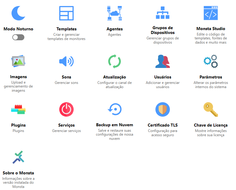Click the Grupos de Dispositivos hierarchy icon

tap(163, 13)
